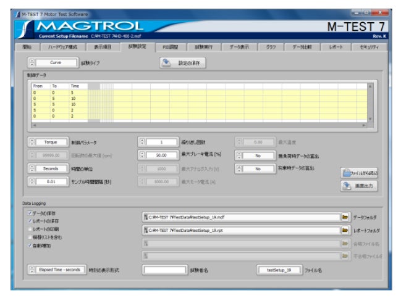The width and height of the screenshot is (406, 301).
Task: Switch to the PID調整 tab
Action: point(171,47)
